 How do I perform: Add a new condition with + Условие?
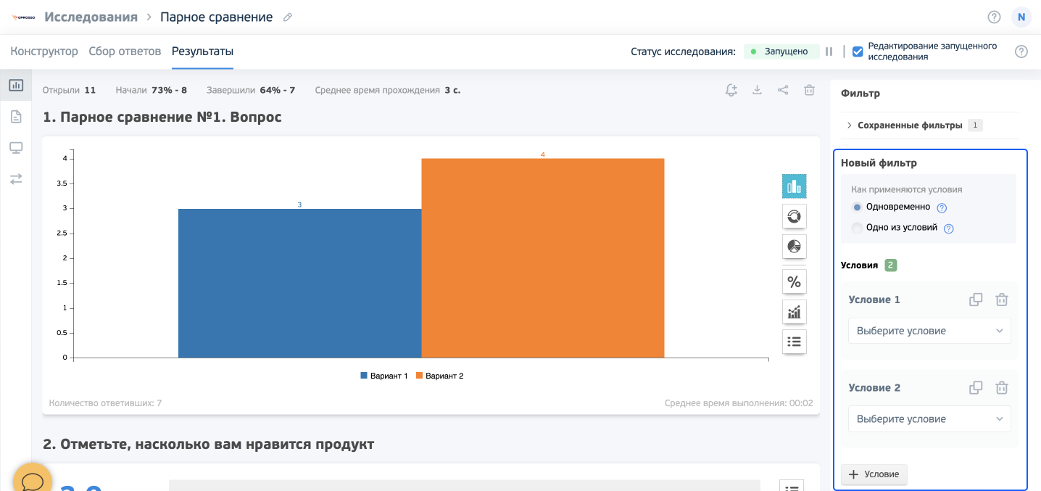click(874, 474)
